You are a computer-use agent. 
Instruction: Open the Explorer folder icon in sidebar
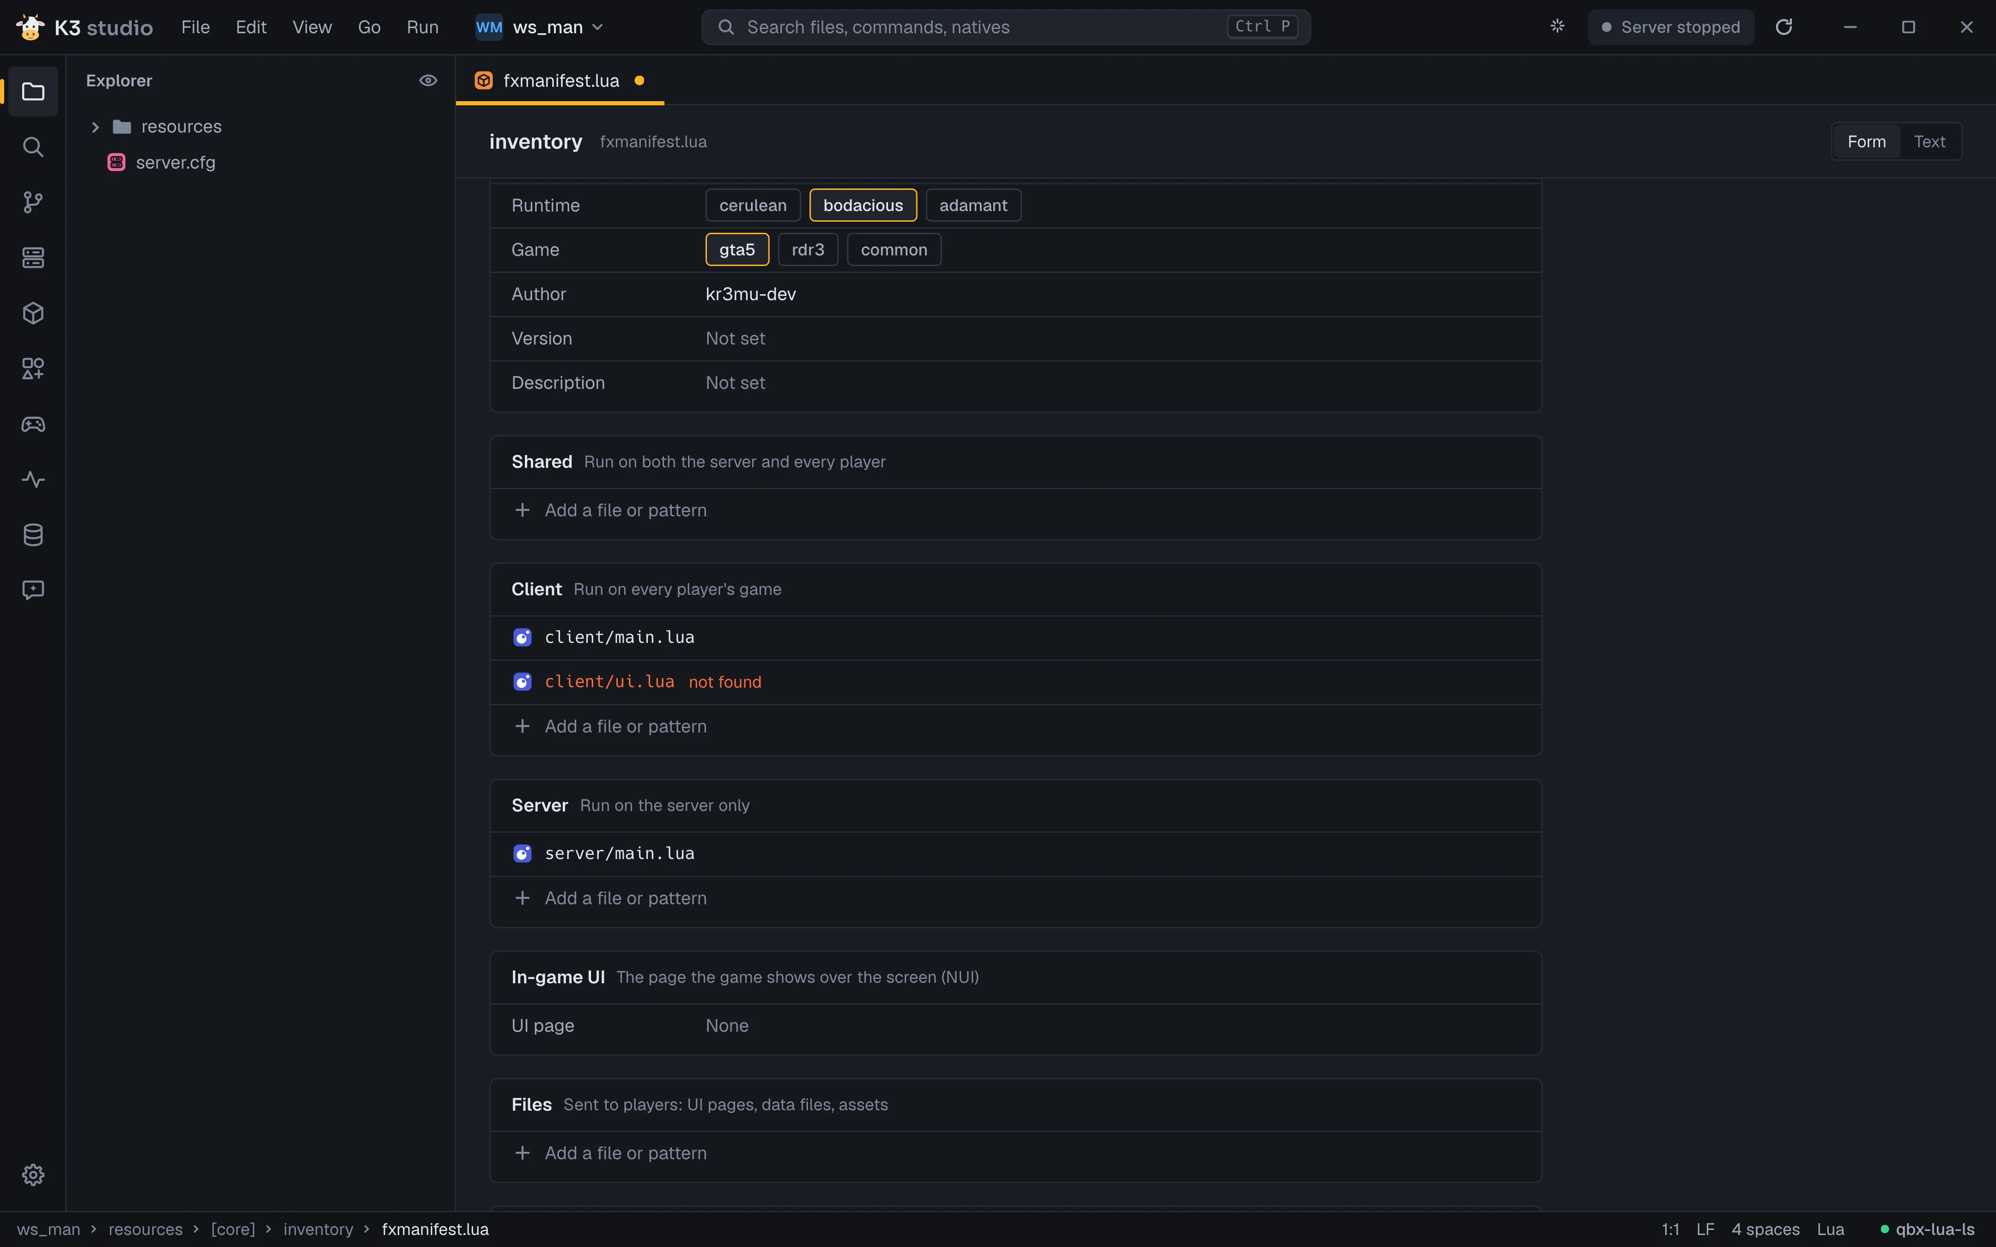33,91
